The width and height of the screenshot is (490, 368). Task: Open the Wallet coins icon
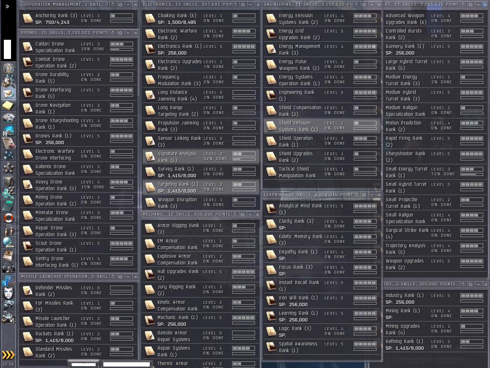(8, 193)
